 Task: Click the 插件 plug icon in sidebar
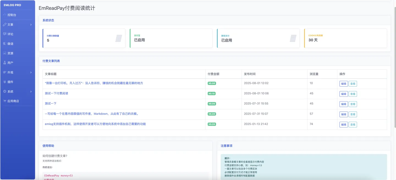[5, 82]
